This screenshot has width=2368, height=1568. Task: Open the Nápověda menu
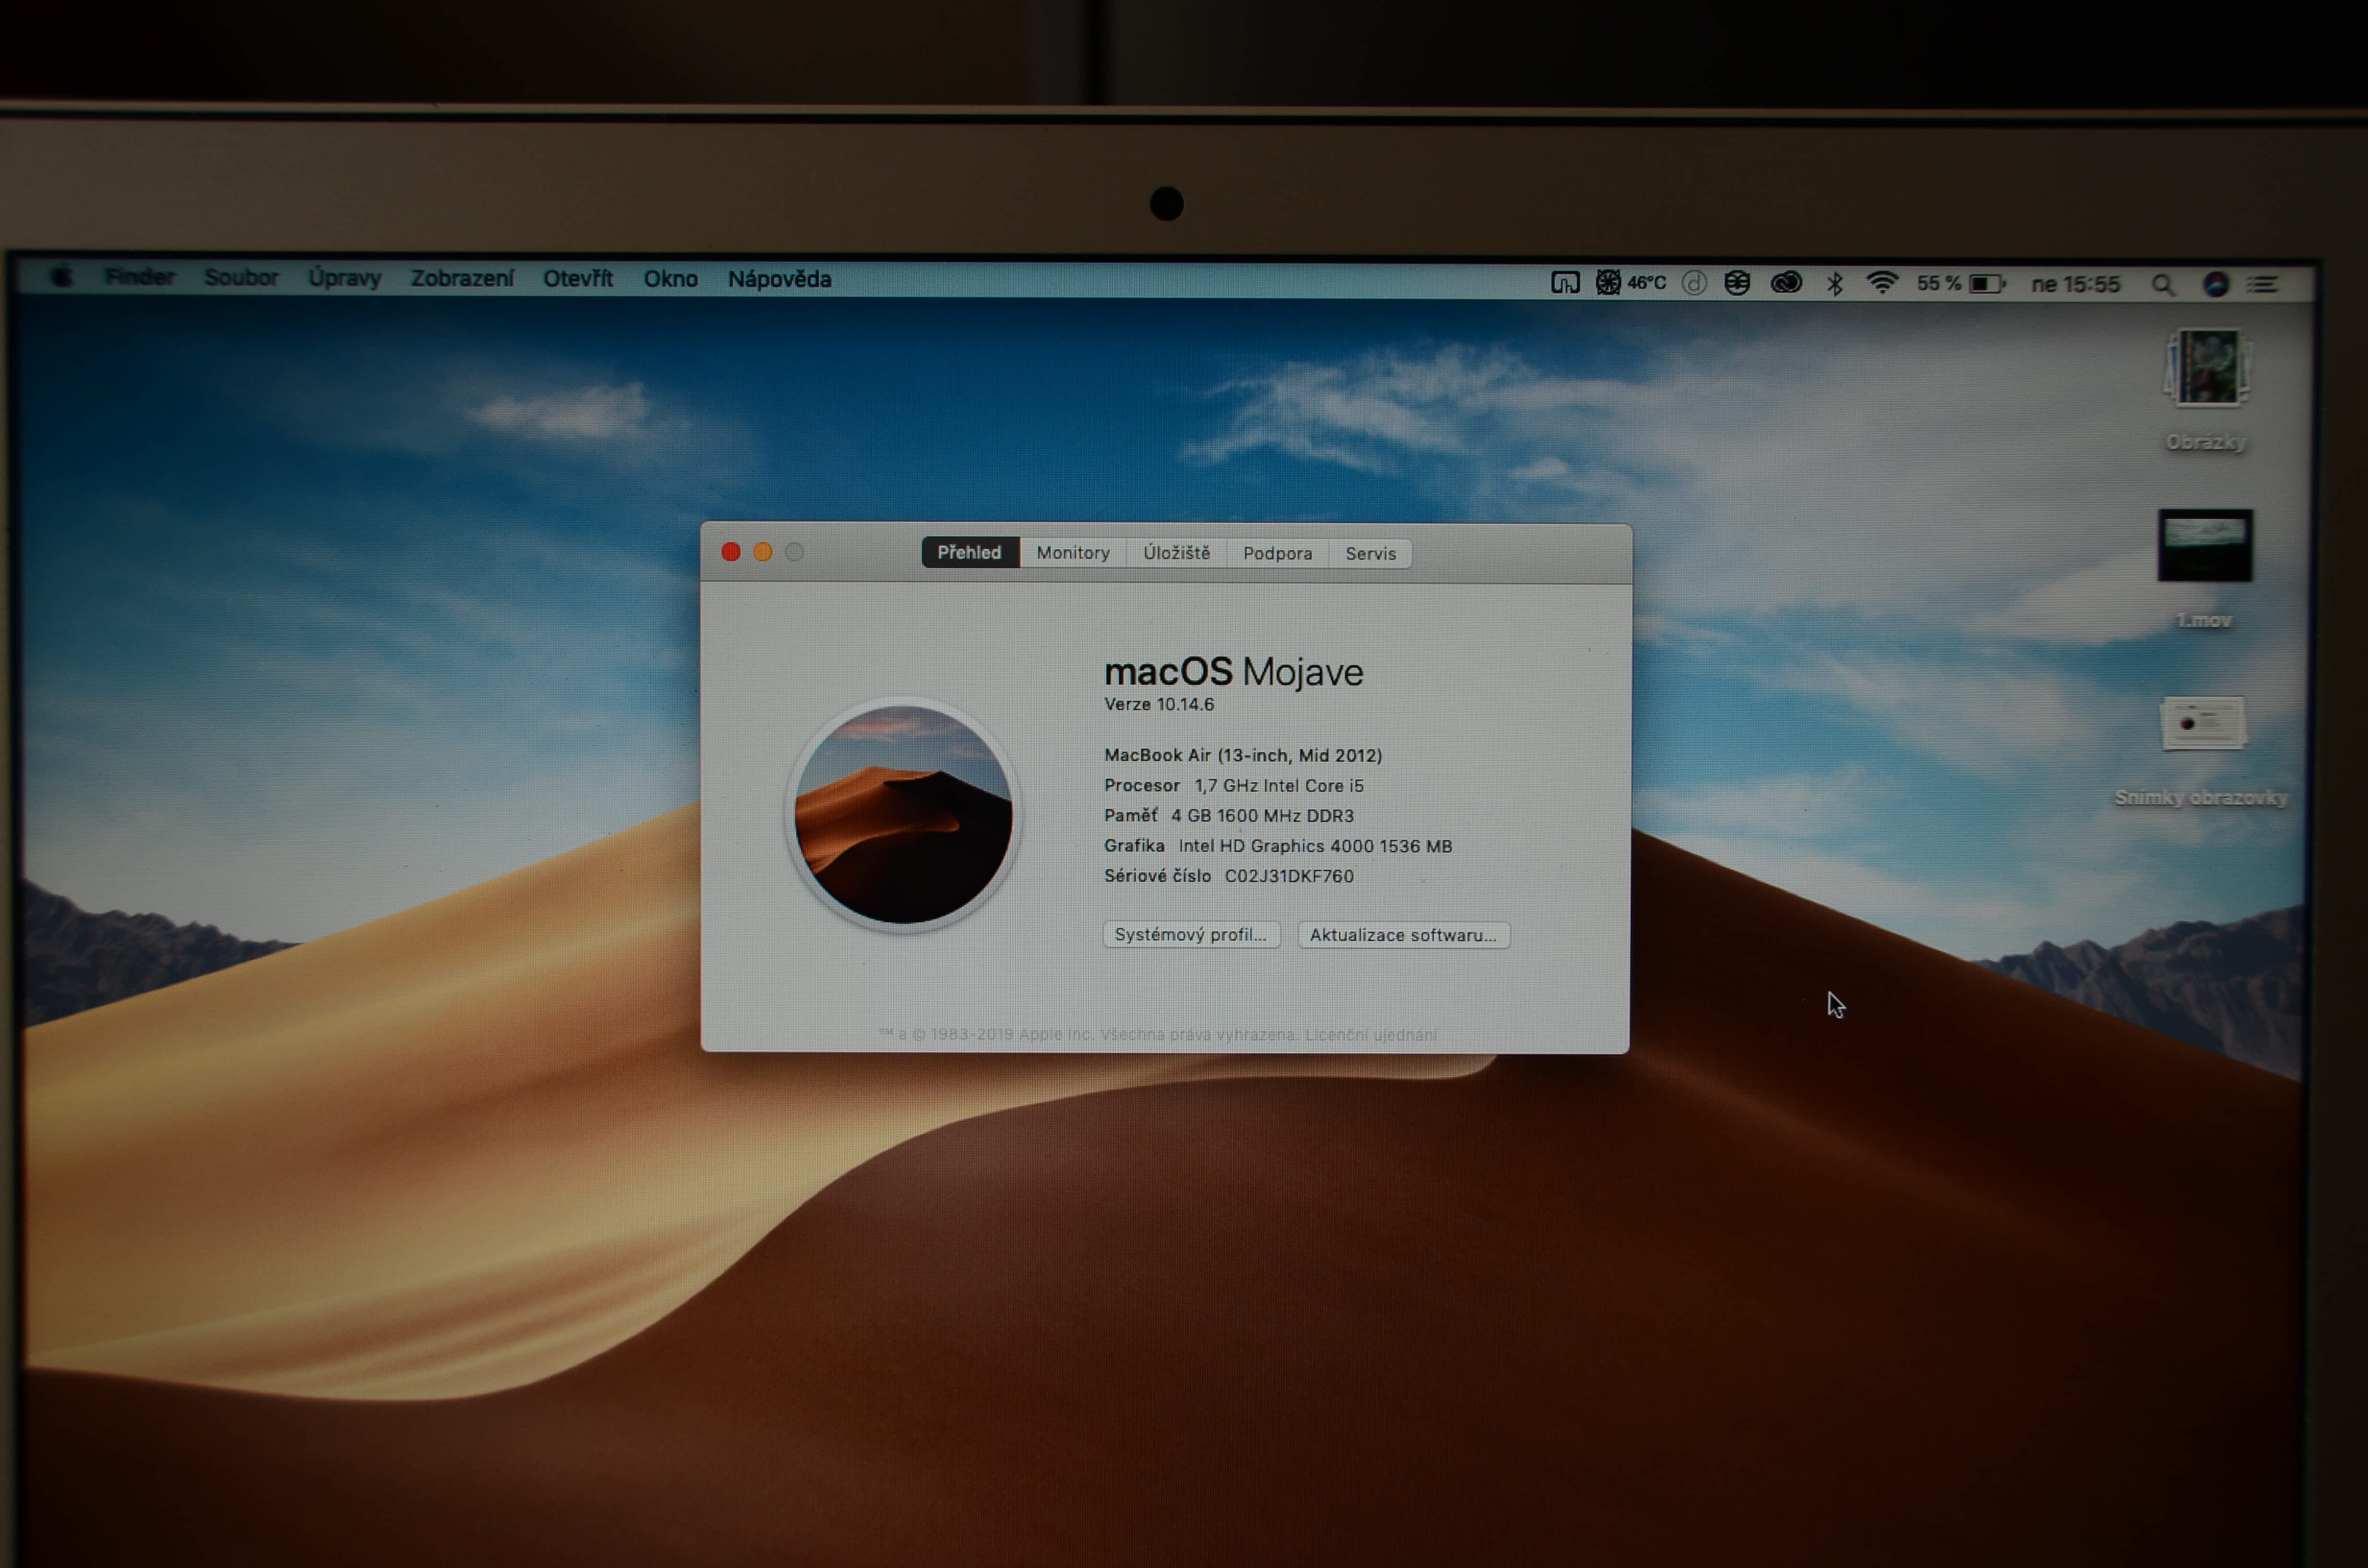[x=779, y=279]
